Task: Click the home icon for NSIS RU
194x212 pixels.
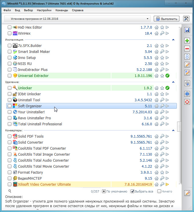Action: [157, 64]
